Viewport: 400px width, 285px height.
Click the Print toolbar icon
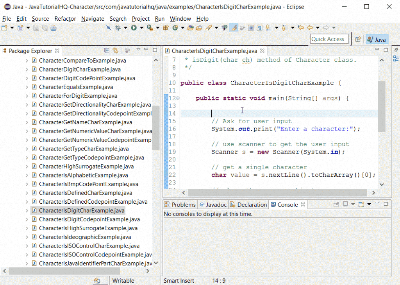[53, 28]
